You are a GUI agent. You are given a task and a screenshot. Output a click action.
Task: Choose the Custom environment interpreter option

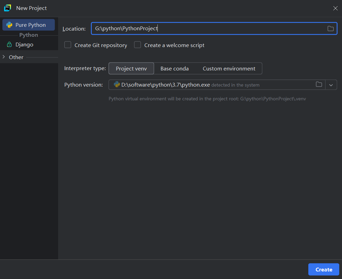pyautogui.click(x=229, y=68)
